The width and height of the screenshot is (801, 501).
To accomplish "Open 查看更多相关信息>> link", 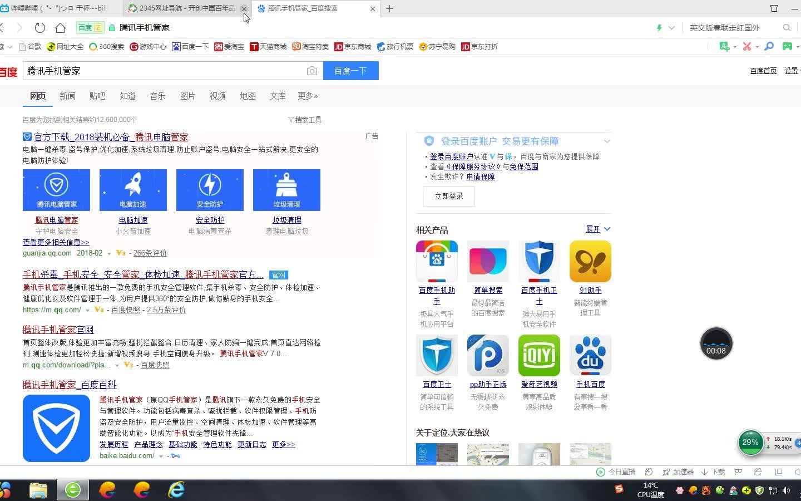I will click(x=56, y=242).
